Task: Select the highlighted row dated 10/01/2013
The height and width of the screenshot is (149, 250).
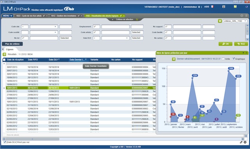Action: (x=81, y=88)
